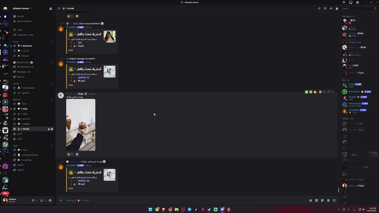Open the Events item in sidebar

[33, 16]
